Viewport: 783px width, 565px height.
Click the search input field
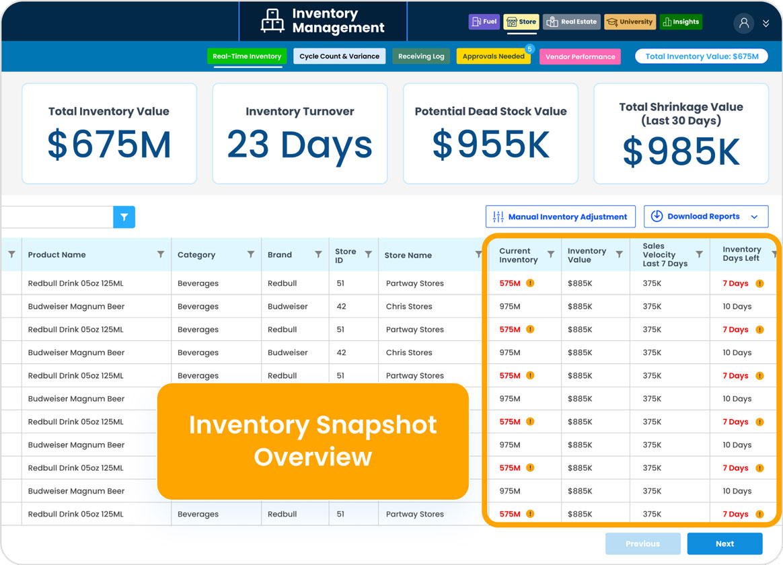click(x=57, y=217)
